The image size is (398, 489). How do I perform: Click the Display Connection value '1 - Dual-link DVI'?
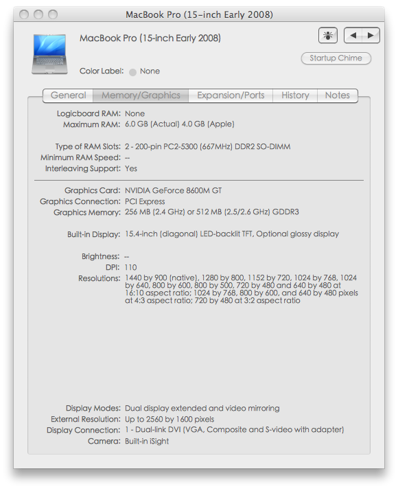coord(235,430)
